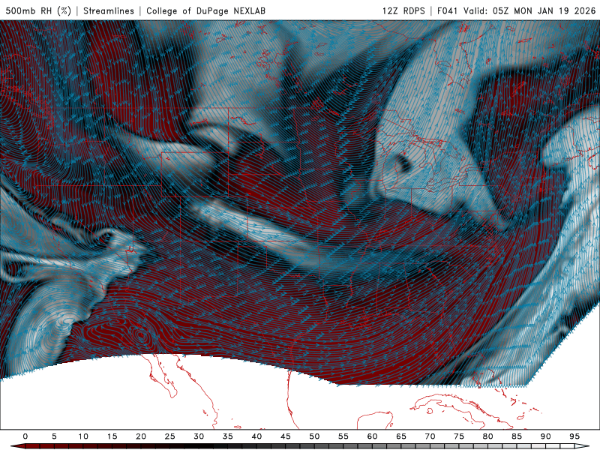Click the '15' colorbar label

(x=112, y=436)
